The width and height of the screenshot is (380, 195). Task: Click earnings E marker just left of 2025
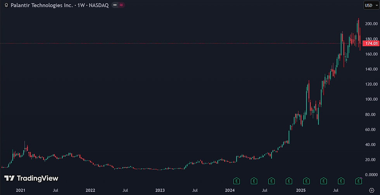[289, 181]
